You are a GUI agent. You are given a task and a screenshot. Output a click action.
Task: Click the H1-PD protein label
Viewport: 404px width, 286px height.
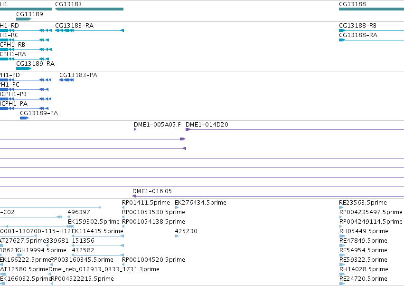point(10,75)
